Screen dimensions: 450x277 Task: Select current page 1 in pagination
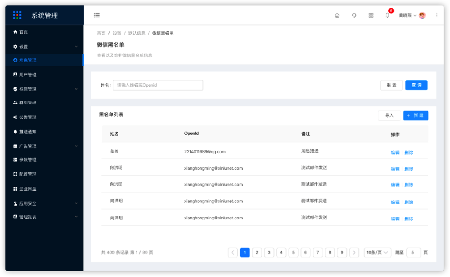click(x=245, y=253)
